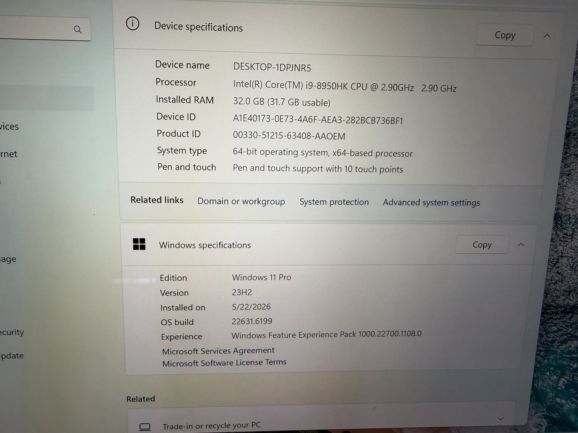Click the search magnifier icon
Image resolution: width=578 pixels, height=433 pixels.
click(78, 30)
